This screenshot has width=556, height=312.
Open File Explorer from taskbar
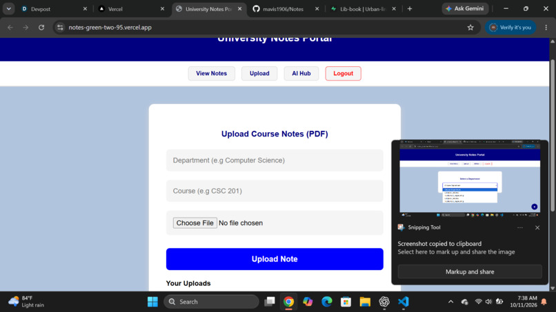tap(365, 302)
